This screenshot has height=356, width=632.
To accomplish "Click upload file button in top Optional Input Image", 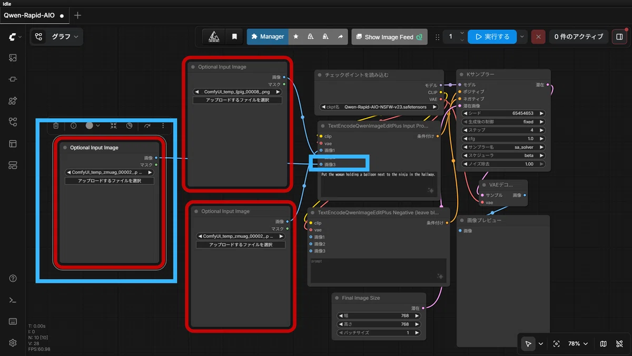I will 237,100.
